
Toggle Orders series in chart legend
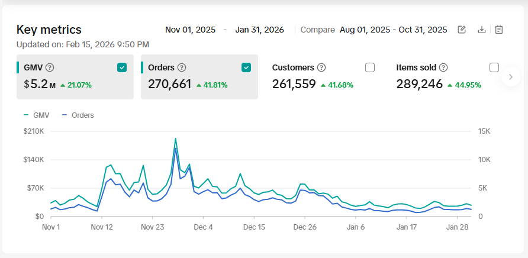78,115
